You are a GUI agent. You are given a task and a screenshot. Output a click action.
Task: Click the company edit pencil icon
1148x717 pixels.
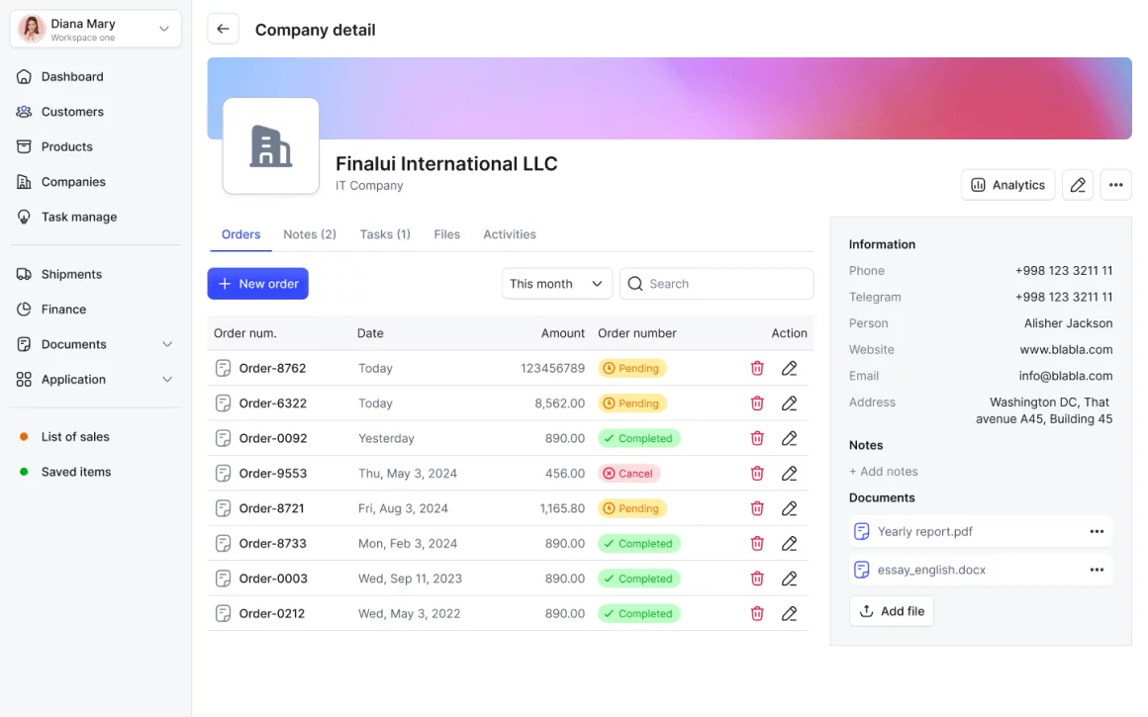(1078, 185)
